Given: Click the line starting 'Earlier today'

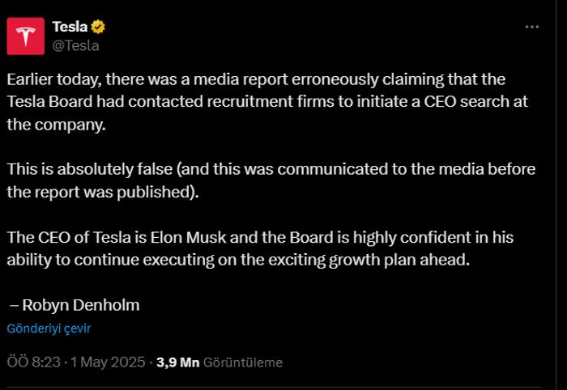Looking at the screenshot, I should tap(256, 79).
